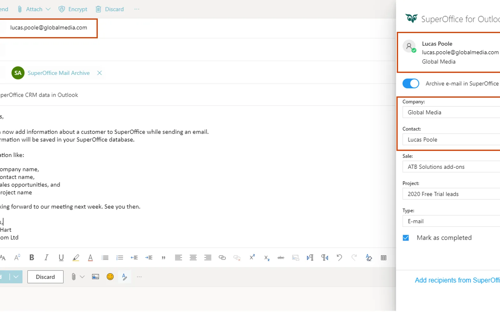Undo the last edit
This screenshot has width=500, height=312.
[339, 258]
